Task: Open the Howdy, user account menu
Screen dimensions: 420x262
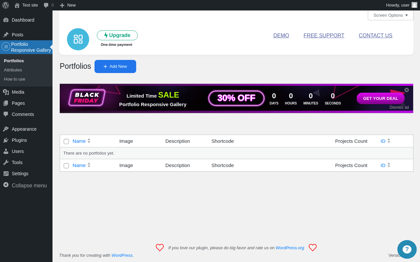Action: pyautogui.click(x=402, y=5)
